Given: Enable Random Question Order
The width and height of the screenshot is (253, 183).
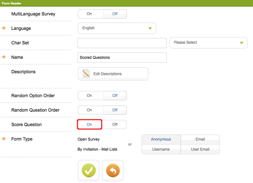Looking at the screenshot, I should [x=90, y=110].
